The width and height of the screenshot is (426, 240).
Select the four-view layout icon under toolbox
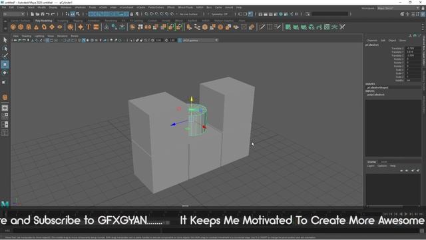(x=5, y=116)
